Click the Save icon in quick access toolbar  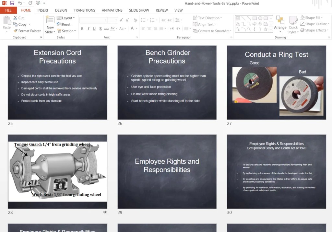(x=12, y=3)
